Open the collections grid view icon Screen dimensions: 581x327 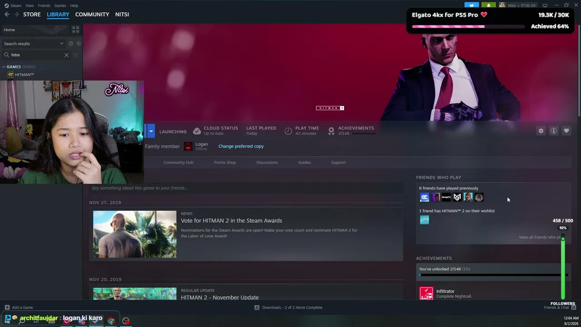click(x=75, y=30)
